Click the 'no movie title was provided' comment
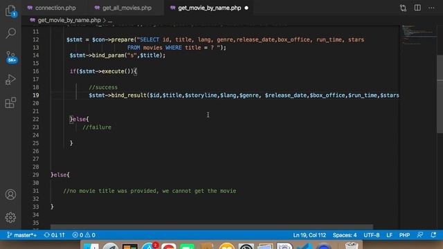 point(150,191)
